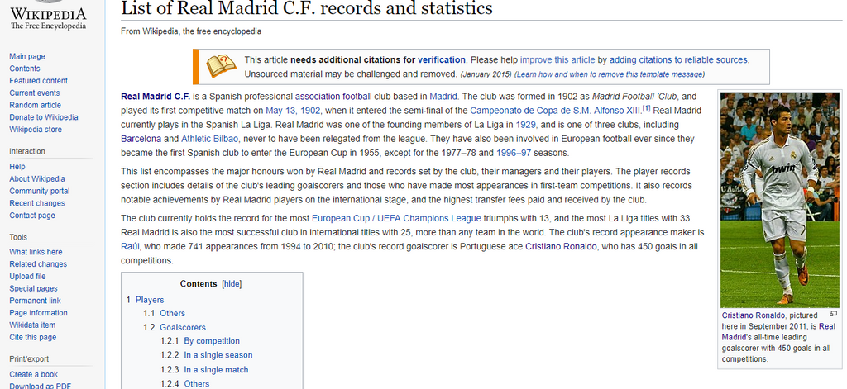Image resolution: width=847 pixels, height=389 pixels.
Task: Open Donate to Wikipedia
Action: point(43,117)
